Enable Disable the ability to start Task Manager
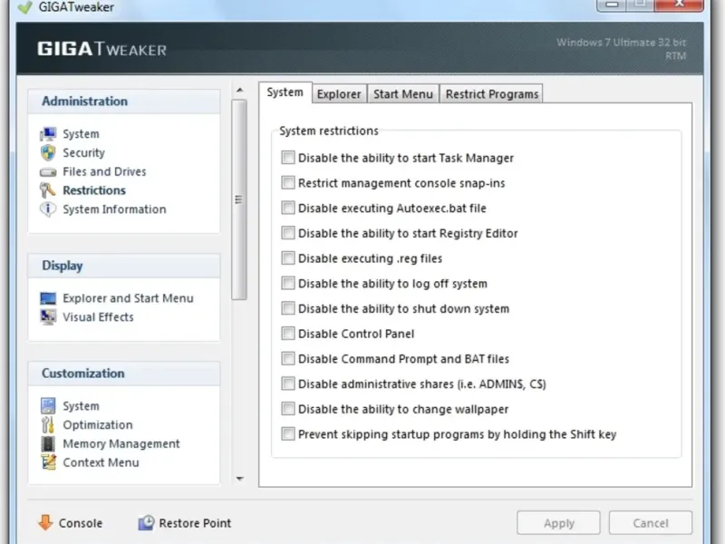The image size is (725, 544). coord(288,158)
